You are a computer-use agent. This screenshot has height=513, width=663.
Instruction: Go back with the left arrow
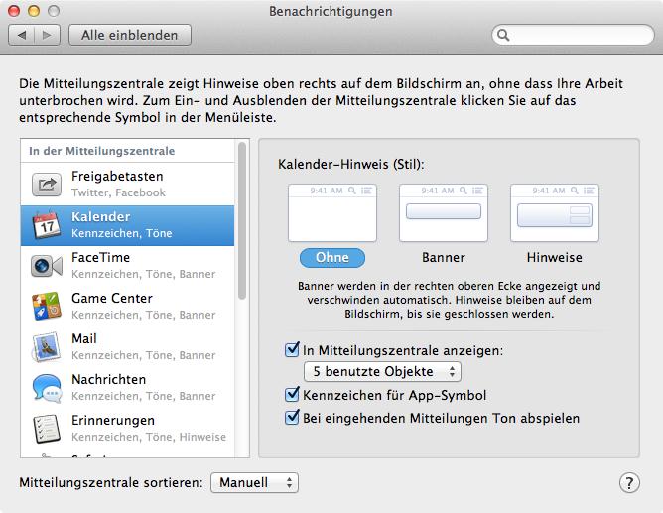21,35
